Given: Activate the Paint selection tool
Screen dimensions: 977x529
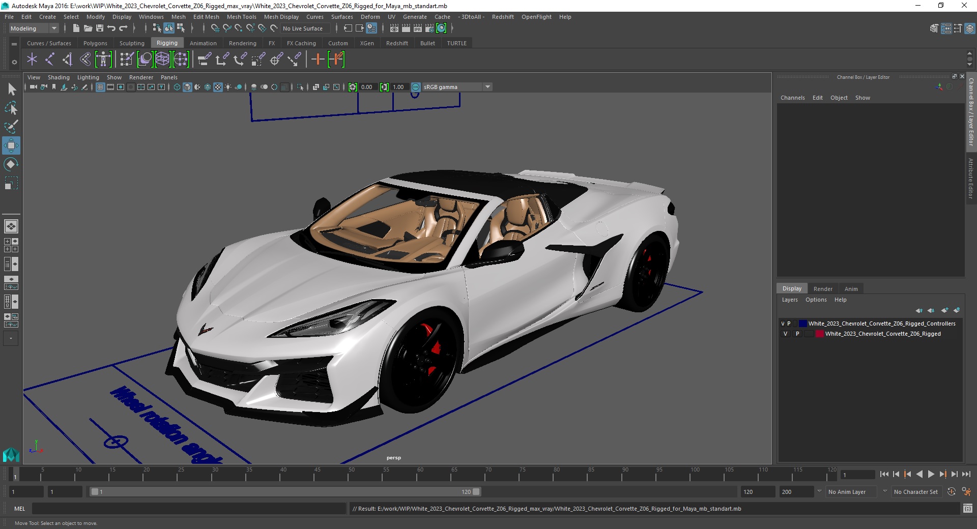Looking at the screenshot, I should tap(11, 127).
